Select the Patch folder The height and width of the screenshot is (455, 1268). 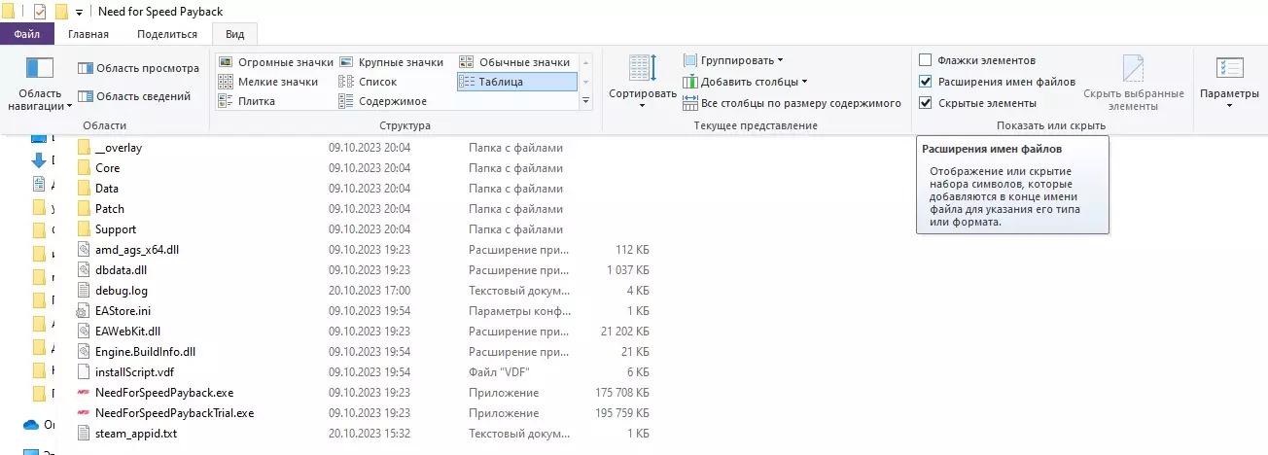(109, 209)
